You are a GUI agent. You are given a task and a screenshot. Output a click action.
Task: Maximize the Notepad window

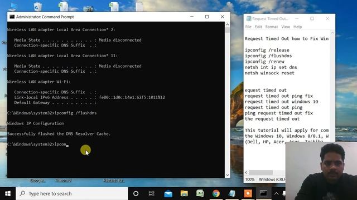(312, 18)
